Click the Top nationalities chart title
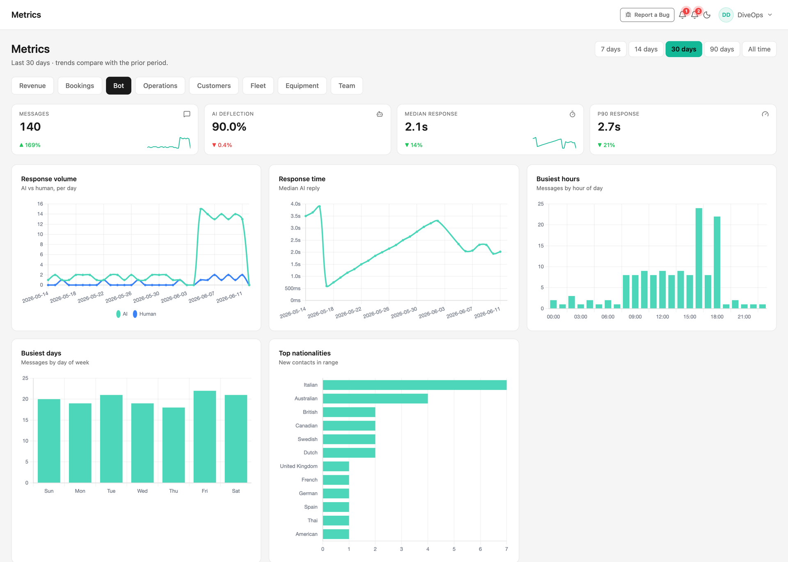The width and height of the screenshot is (788, 562). 305,353
